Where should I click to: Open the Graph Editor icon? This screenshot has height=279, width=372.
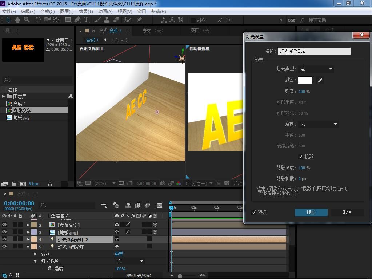pyautogui.click(x=159, y=205)
